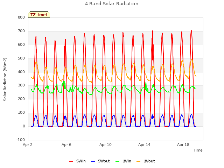Click the 800 y-axis tick label

coord(21,17)
